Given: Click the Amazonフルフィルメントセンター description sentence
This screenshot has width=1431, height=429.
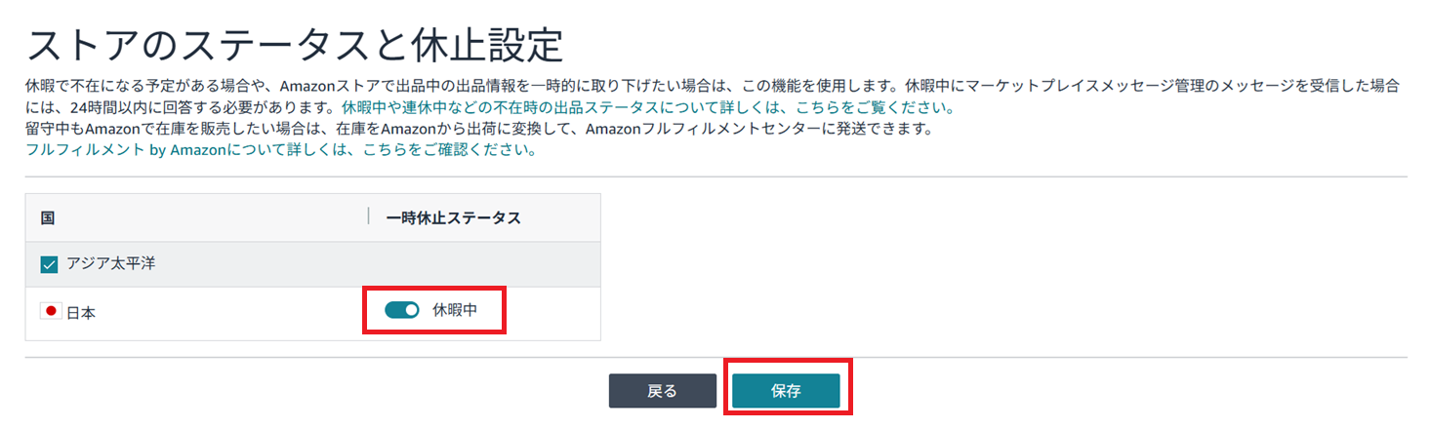Looking at the screenshot, I should (478, 129).
